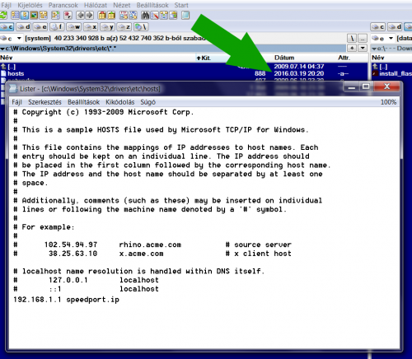The image size is (412, 359).
Task: Open file search binoculars icon
Action: point(145,15)
